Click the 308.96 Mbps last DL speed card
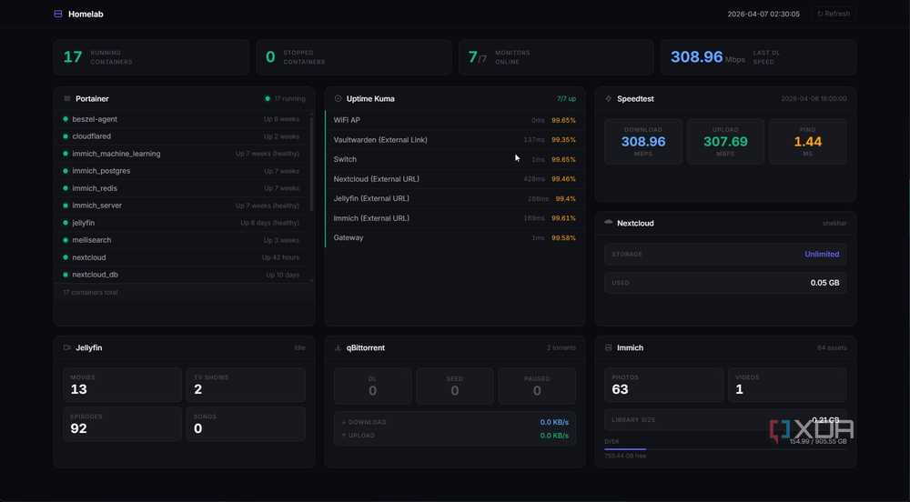Viewport: 910px width, 502px height. coord(759,56)
